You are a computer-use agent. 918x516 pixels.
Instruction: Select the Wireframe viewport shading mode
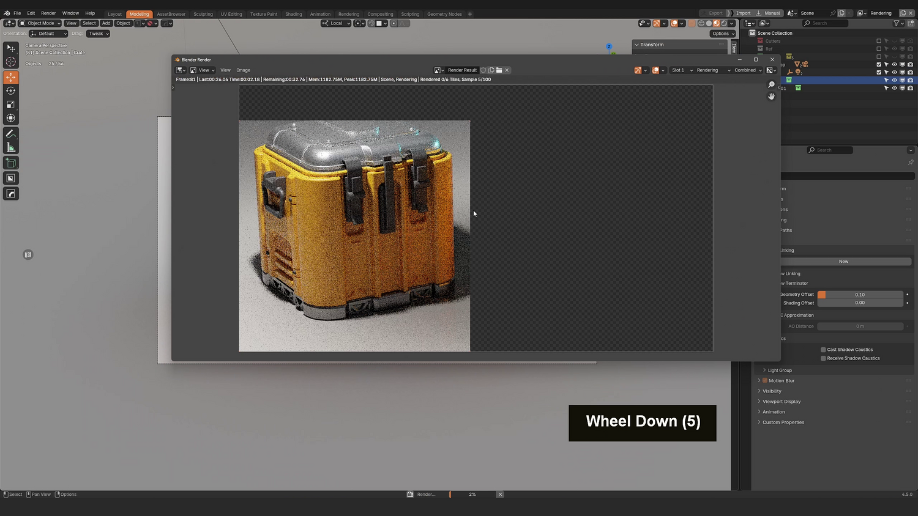(701, 23)
